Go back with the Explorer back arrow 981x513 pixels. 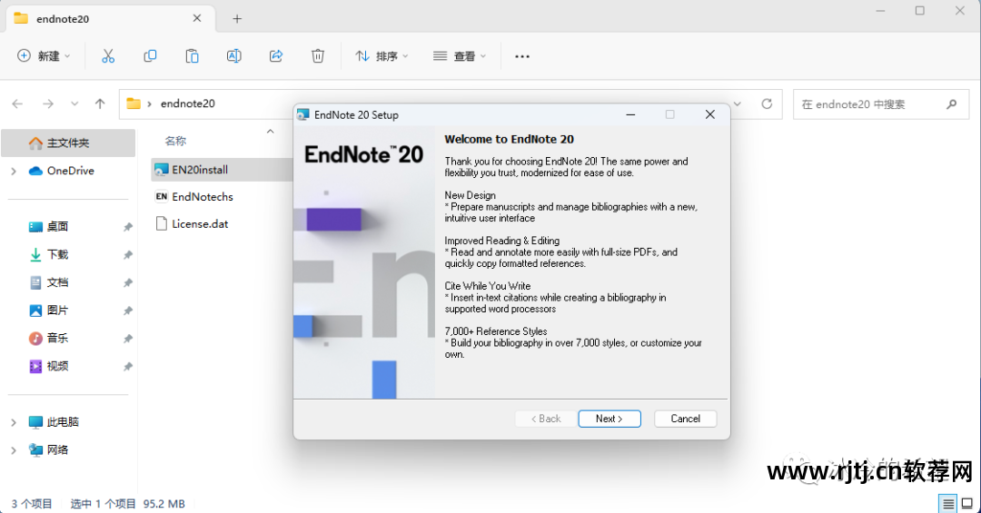(x=17, y=104)
